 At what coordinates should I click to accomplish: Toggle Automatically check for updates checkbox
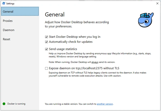click(x=46, y=42)
